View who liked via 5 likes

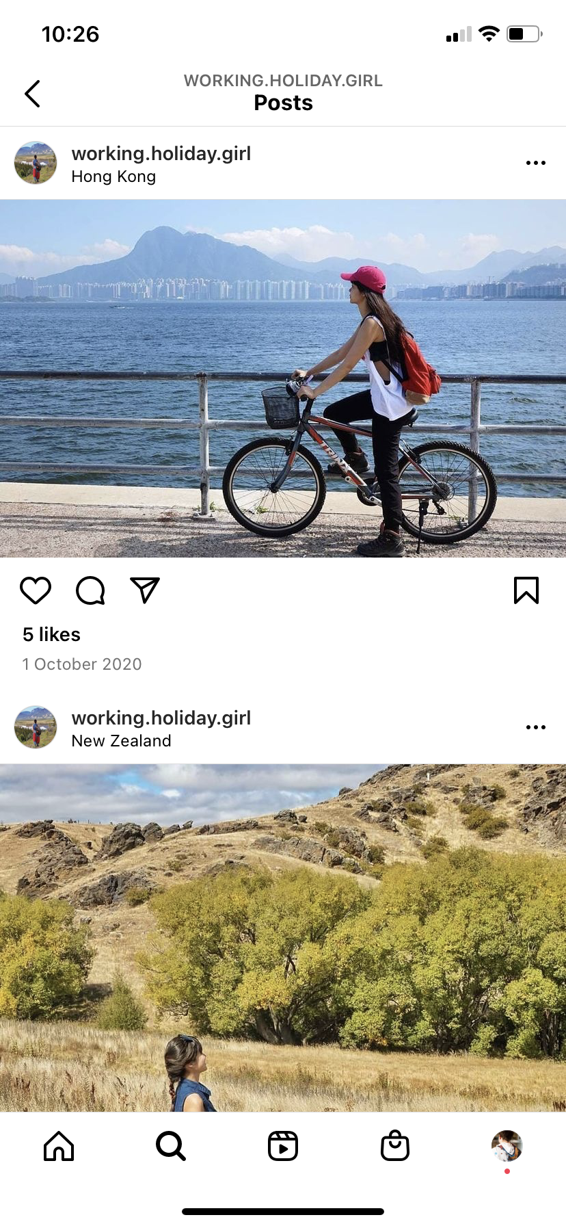pyautogui.click(x=51, y=634)
